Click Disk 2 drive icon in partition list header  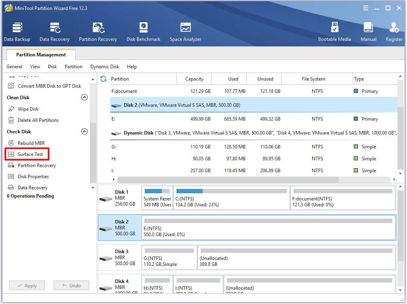pos(116,106)
